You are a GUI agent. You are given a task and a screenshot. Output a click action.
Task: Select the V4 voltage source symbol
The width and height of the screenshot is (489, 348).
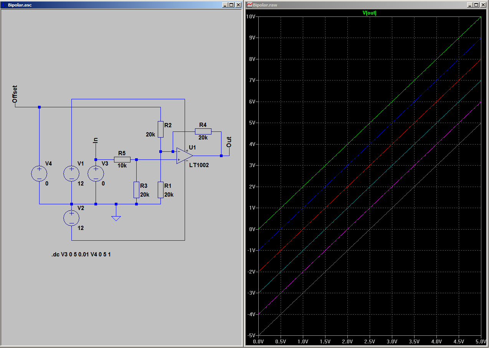[39, 173]
